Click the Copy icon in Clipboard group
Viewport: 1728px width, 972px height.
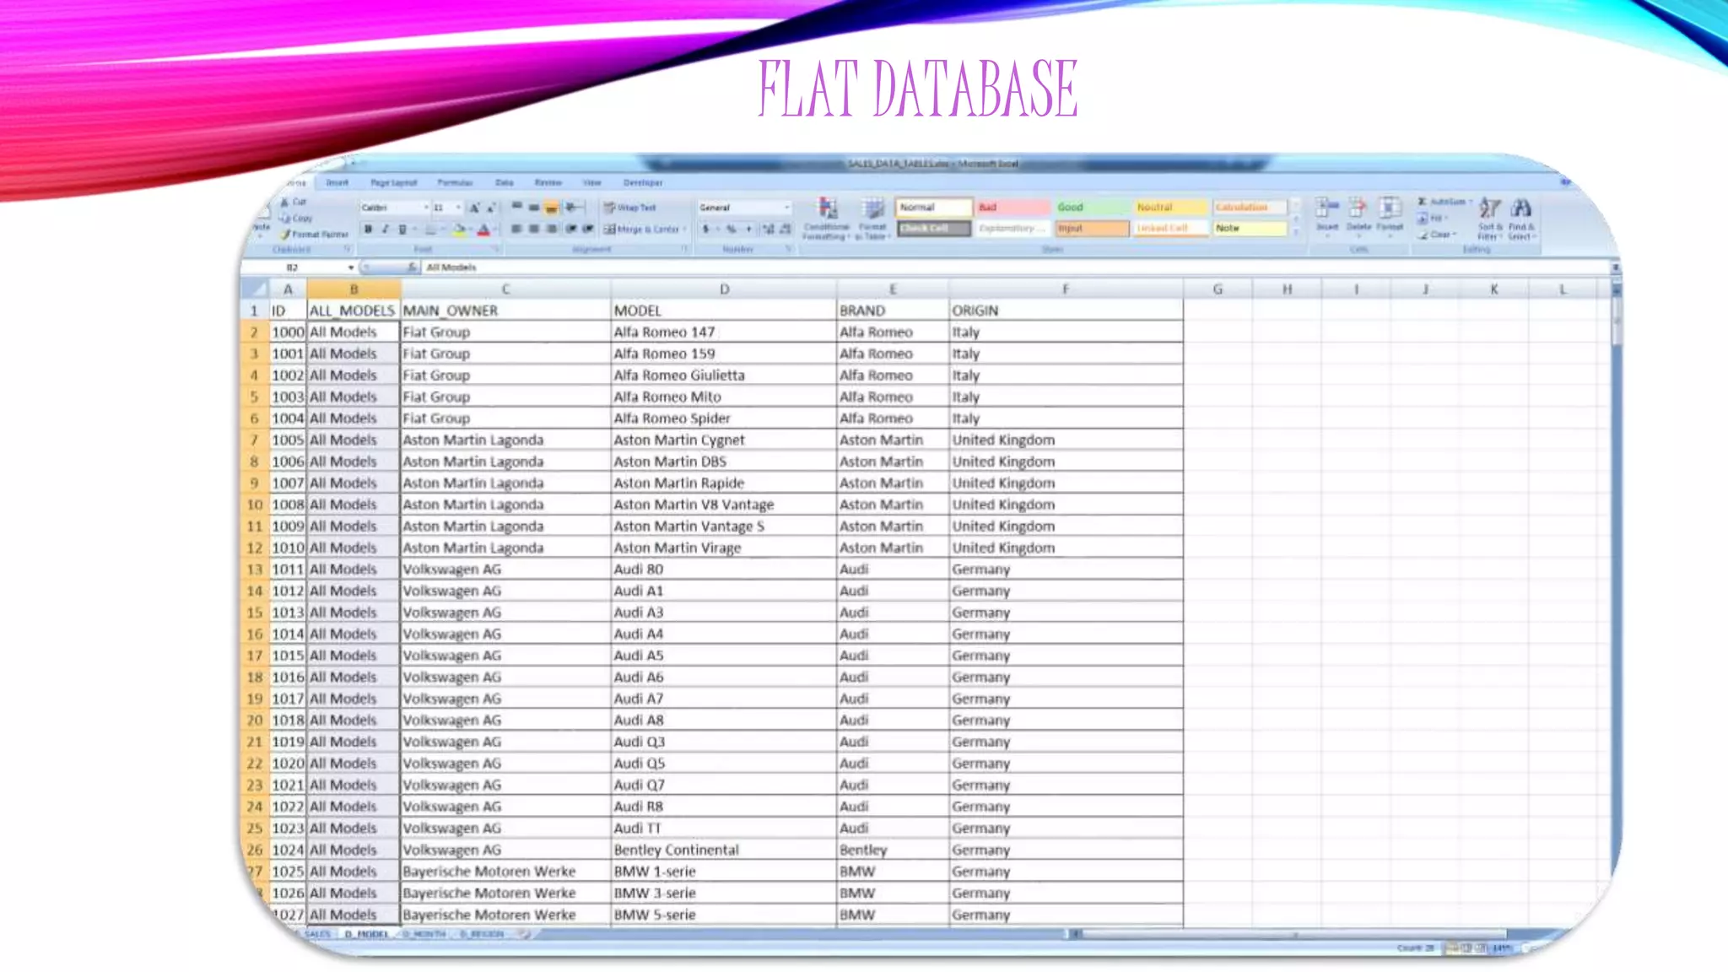point(286,219)
